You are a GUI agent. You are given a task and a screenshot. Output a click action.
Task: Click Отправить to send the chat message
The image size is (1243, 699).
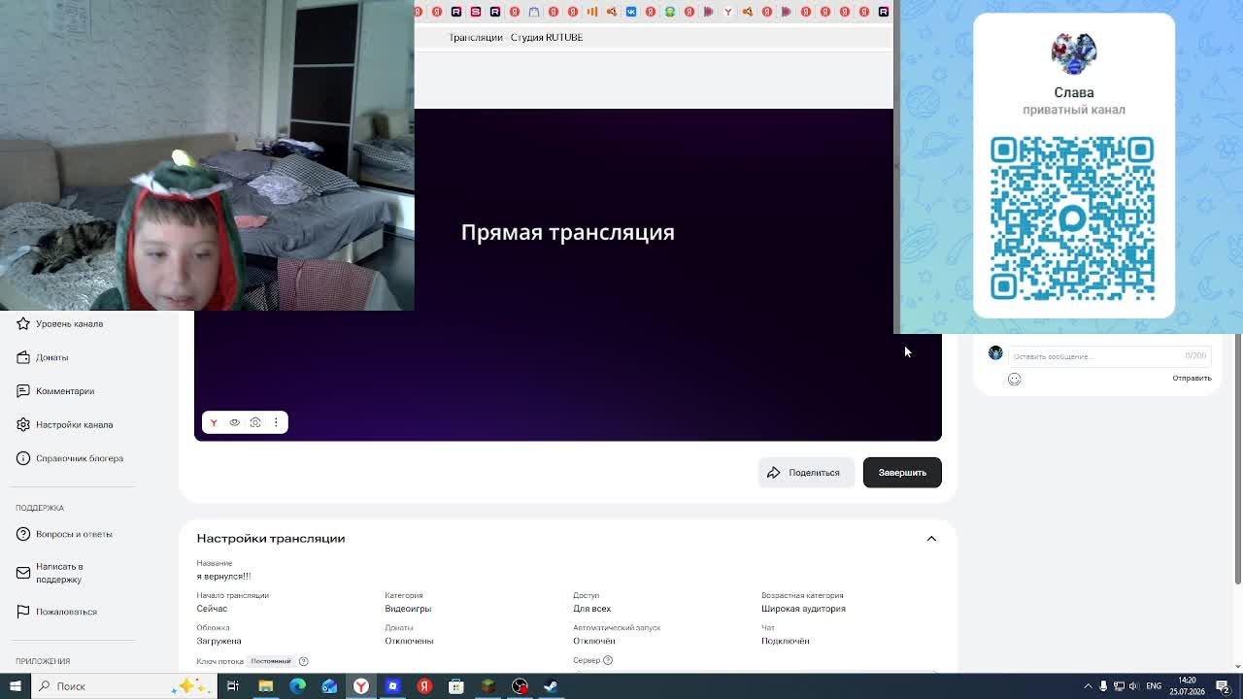pos(1192,379)
